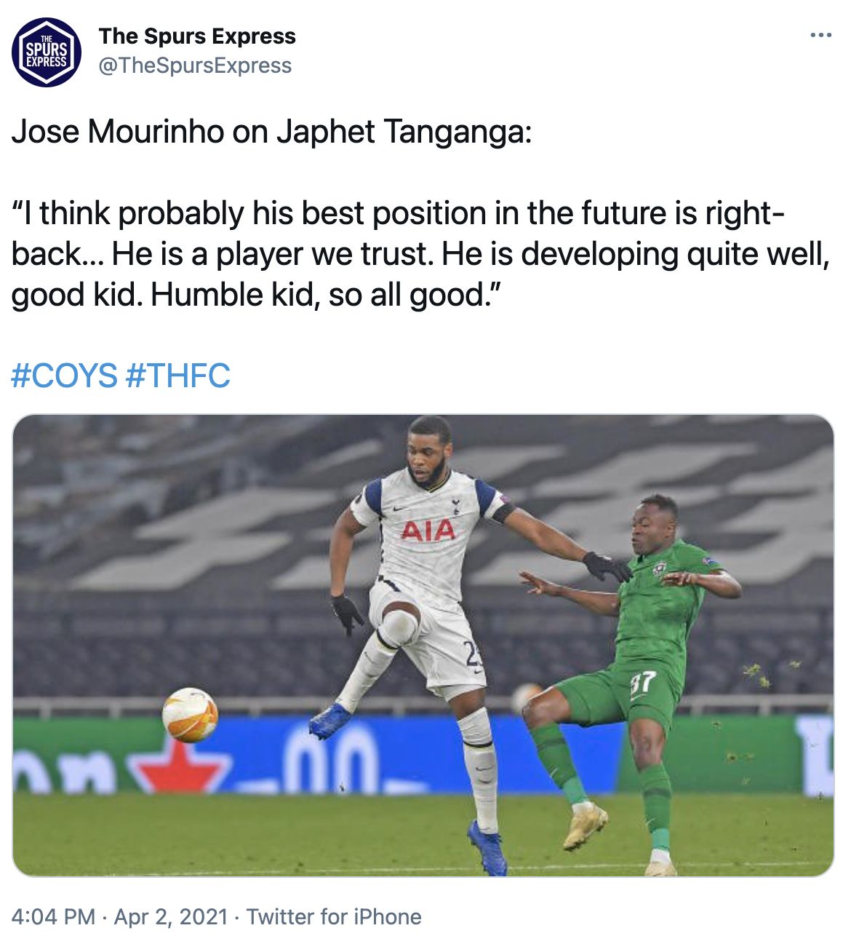Open The Spurs Express profile avatar
851x936 pixels.
coord(47,52)
